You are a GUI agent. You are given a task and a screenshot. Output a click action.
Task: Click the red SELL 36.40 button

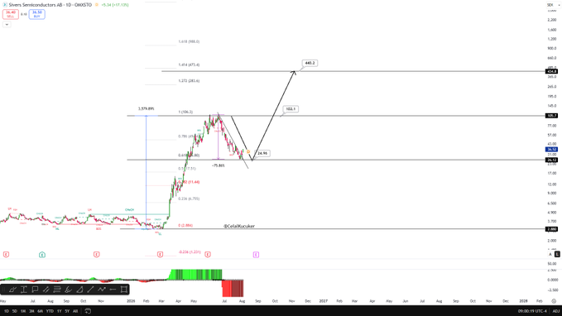pyautogui.click(x=11, y=14)
